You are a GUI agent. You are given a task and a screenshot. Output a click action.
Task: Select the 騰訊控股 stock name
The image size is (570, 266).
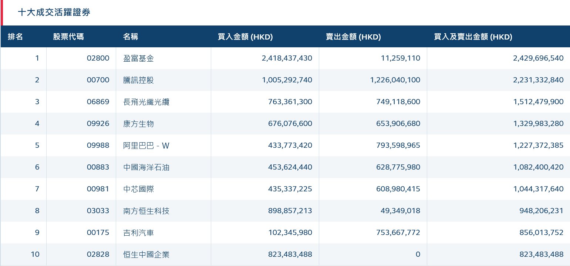(138, 80)
